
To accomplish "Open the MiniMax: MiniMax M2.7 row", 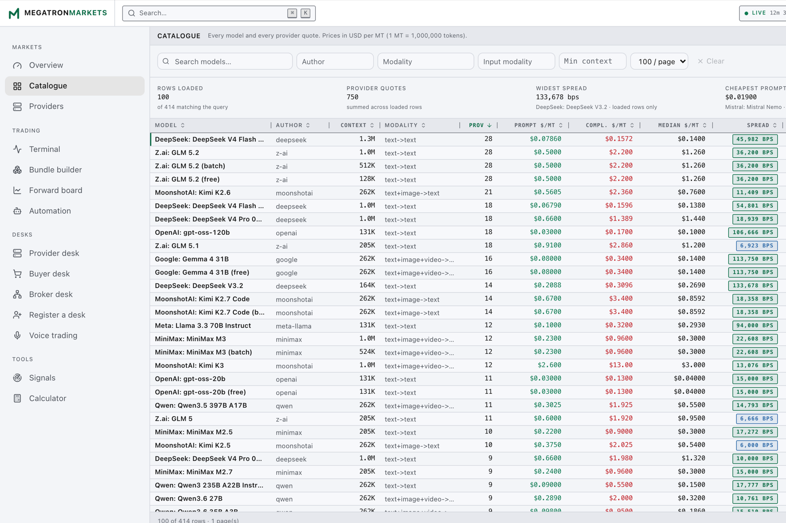I will coord(468,472).
